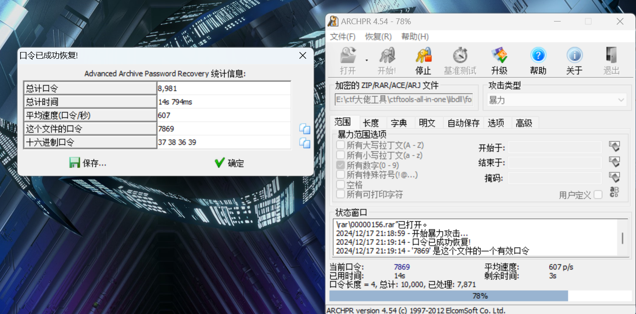Switch to the 明文 tab
This screenshot has height=314, width=636.
click(x=427, y=123)
